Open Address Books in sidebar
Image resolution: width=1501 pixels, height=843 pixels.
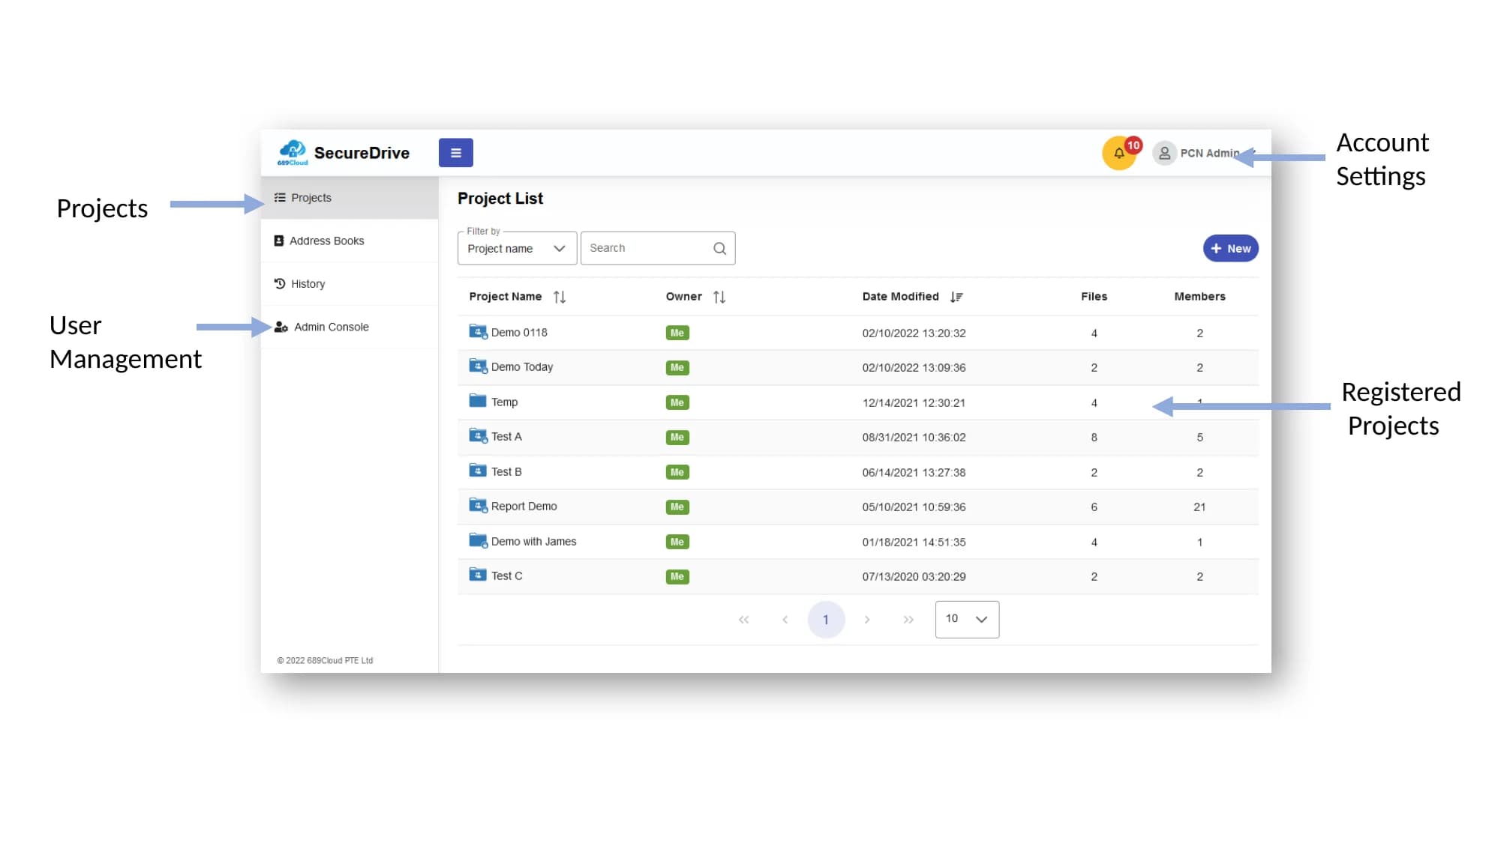pos(350,241)
